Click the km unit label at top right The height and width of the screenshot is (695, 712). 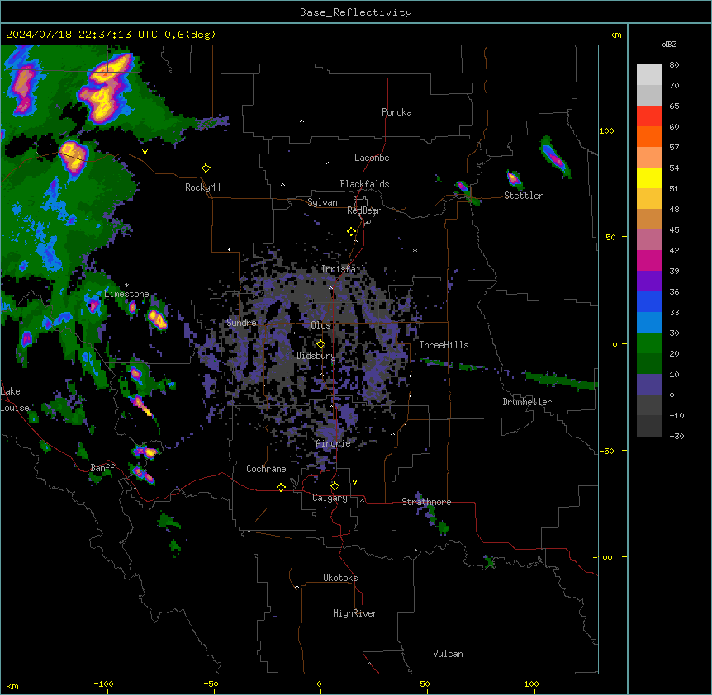pyautogui.click(x=615, y=35)
